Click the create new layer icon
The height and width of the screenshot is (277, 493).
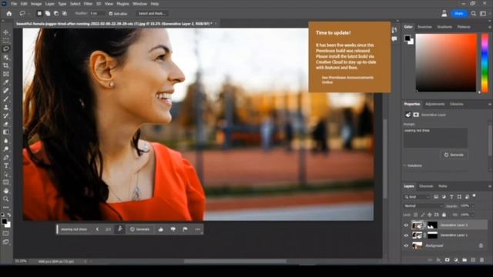tap(473, 260)
